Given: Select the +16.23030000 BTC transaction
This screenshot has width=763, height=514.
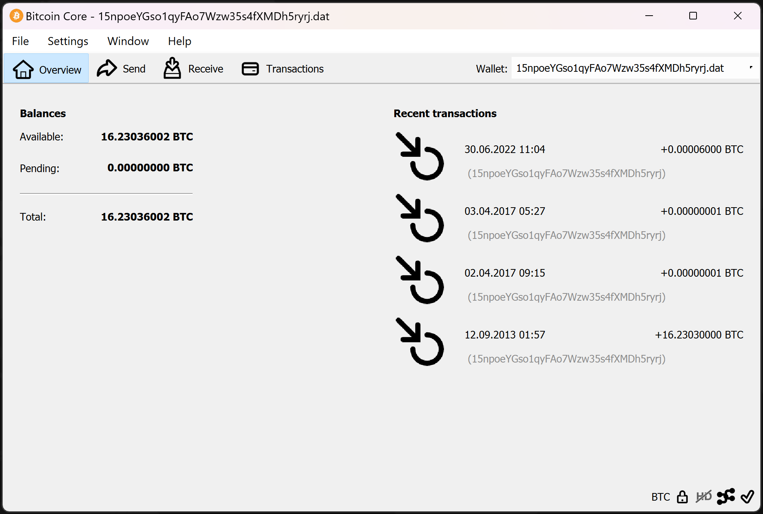Looking at the screenshot, I should (x=699, y=335).
